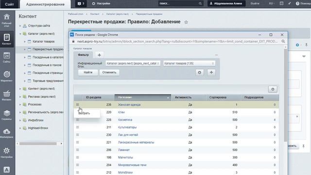Open Каталог товаров in the tree
Image resolution: width=311 pixels, height=175 pixels.
coord(43,41)
